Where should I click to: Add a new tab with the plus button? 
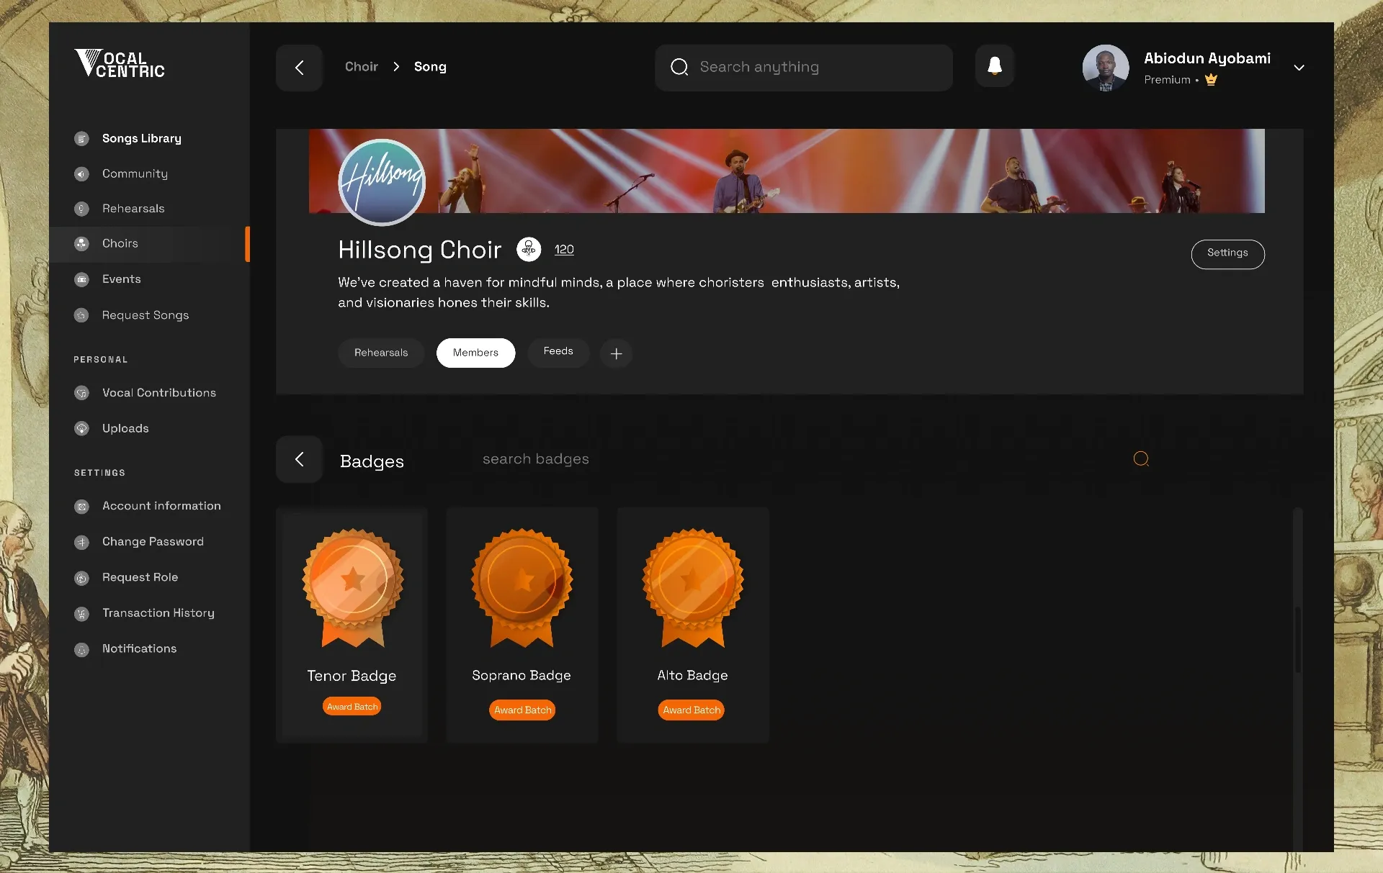616,353
